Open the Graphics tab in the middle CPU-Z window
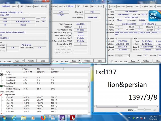Screen dimensions: 161x121 point(86,6)
